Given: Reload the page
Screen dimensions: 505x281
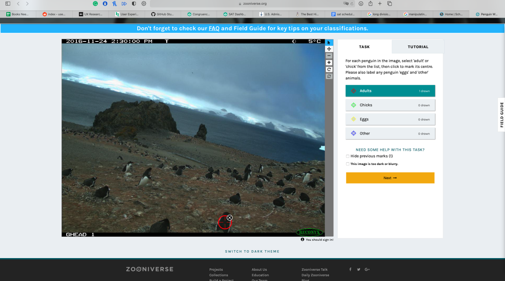Looking at the screenshot, I should point(351,4).
